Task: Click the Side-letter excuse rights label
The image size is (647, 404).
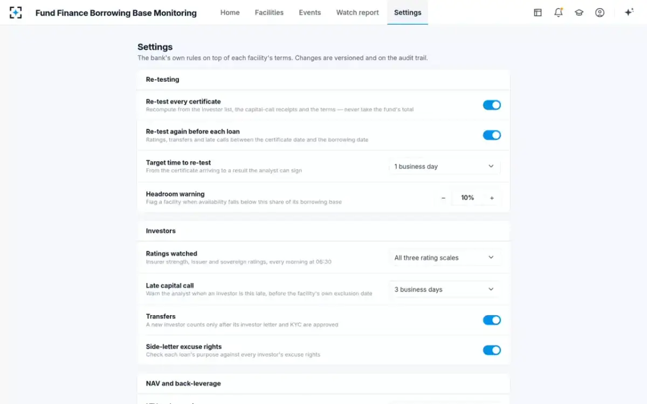Action: click(184, 347)
